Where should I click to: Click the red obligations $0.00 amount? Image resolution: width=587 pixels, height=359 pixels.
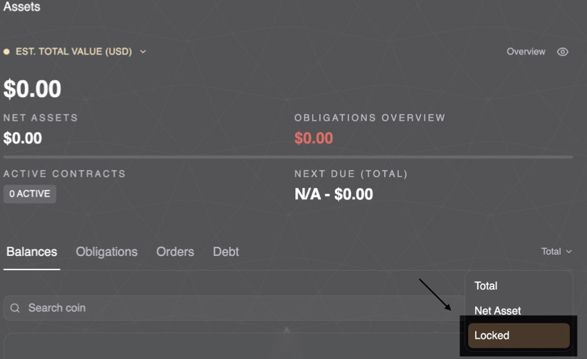[x=313, y=138]
